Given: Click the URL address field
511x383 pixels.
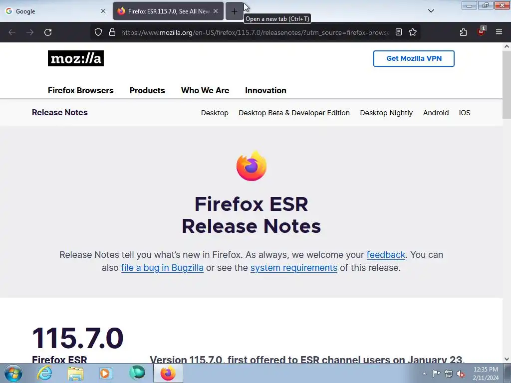Looking at the screenshot, I should tap(255, 32).
